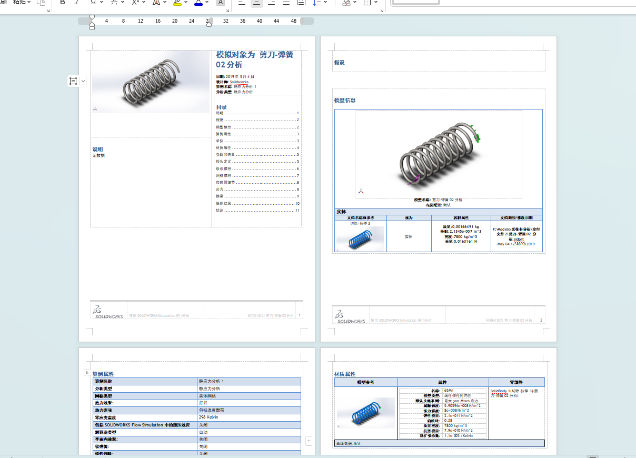Toggle italic formatting
Image resolution: width=636 pixels, height=458 pixels.
77,3
